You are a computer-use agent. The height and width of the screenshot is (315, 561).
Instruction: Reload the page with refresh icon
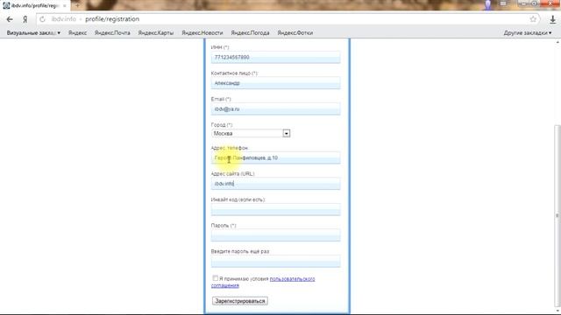point(42,19)
